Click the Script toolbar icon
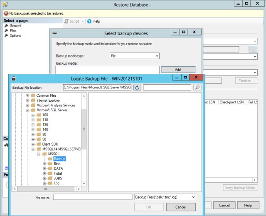Image resolution: width=266 pixels, height=216 pixels. coord(66,21)
